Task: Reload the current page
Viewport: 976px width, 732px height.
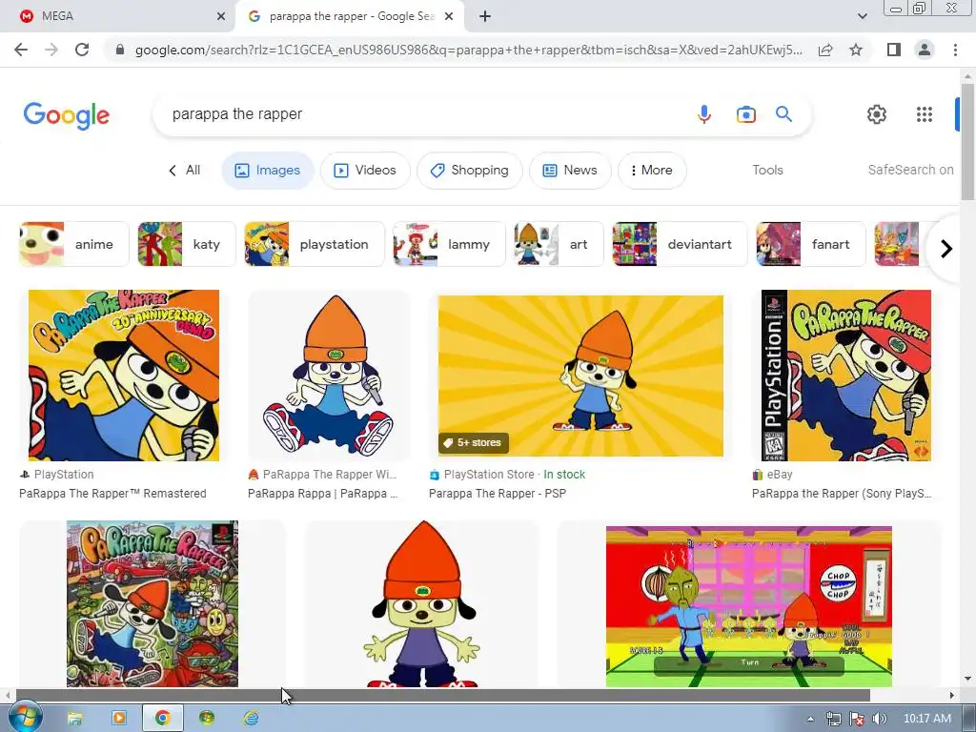Action: tap(82, 50)
